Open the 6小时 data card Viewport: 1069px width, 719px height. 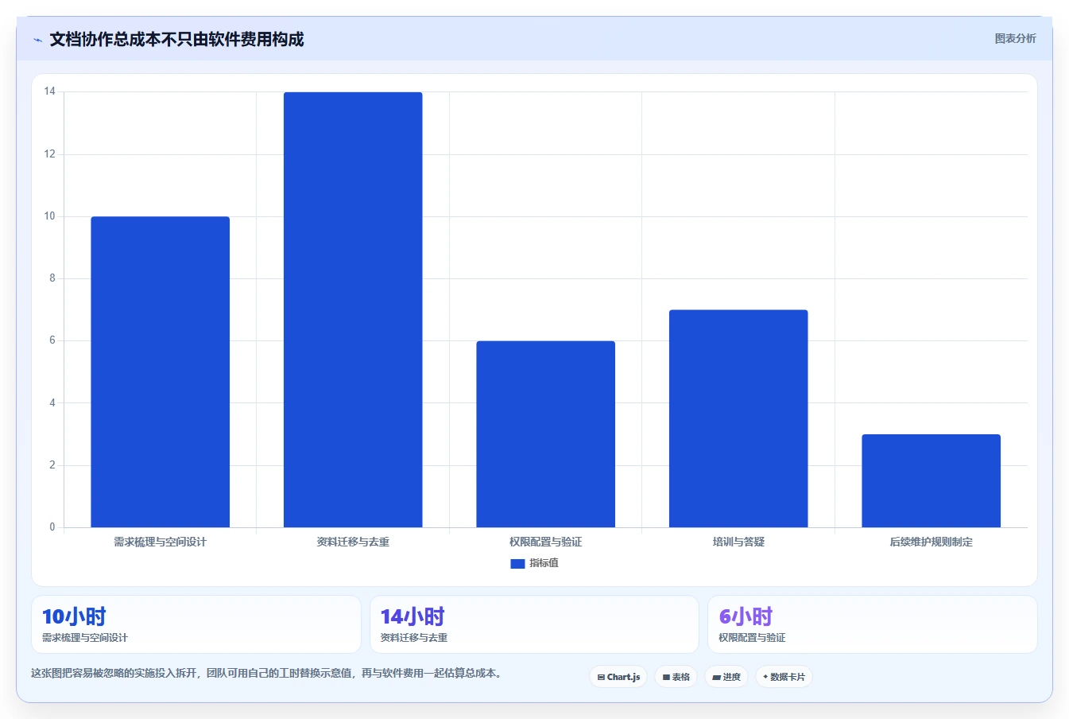873,624
